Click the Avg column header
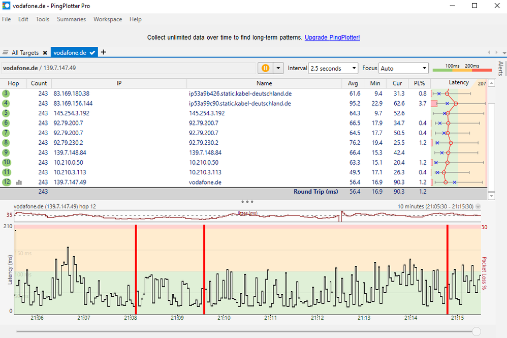This screenshot has width=507, height=338. click(353, 83)
